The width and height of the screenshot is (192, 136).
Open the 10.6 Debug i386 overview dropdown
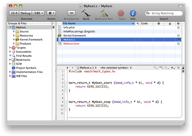pyautogui.click(x=27, y=13)
